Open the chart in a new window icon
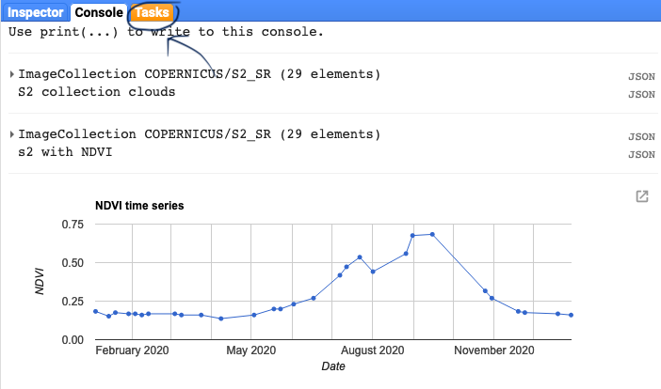 pyautogui.click(x=642, y=196)
